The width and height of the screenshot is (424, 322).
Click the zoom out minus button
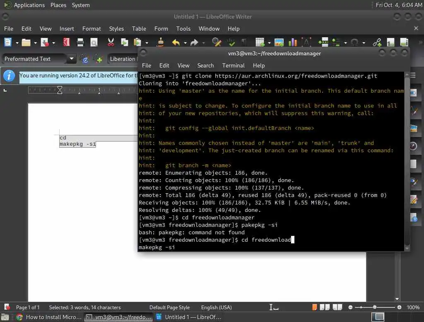tap(350, 307)
